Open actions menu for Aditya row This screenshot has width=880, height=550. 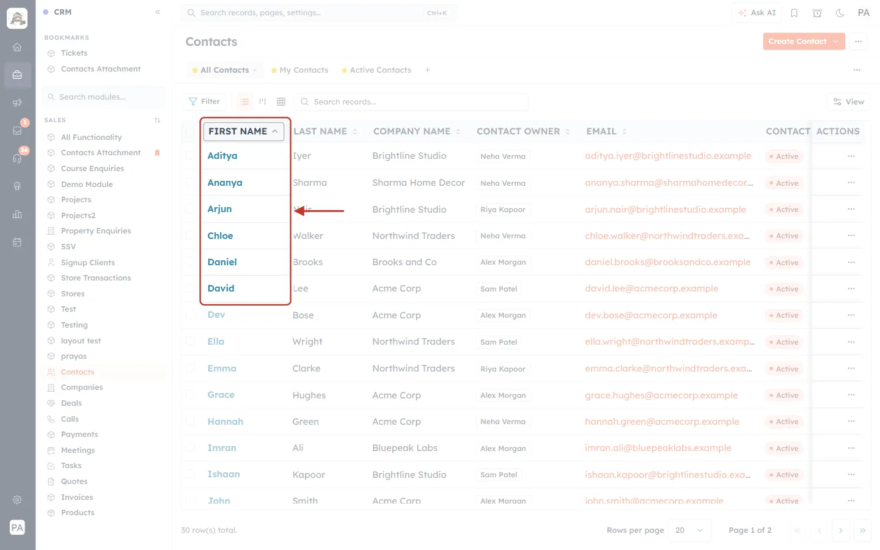pyautogui.click(x=851, y=156)
